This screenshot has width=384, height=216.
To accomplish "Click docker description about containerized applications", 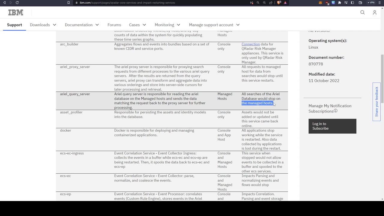I will pos(154,133).
